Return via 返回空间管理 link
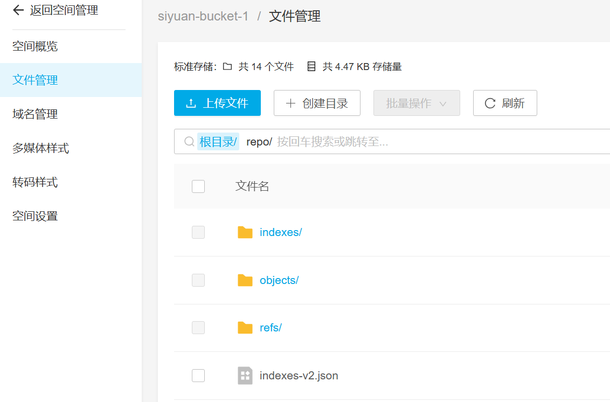Image resolution: width=610 pixels, height=402 pixels. pos(64,10)
